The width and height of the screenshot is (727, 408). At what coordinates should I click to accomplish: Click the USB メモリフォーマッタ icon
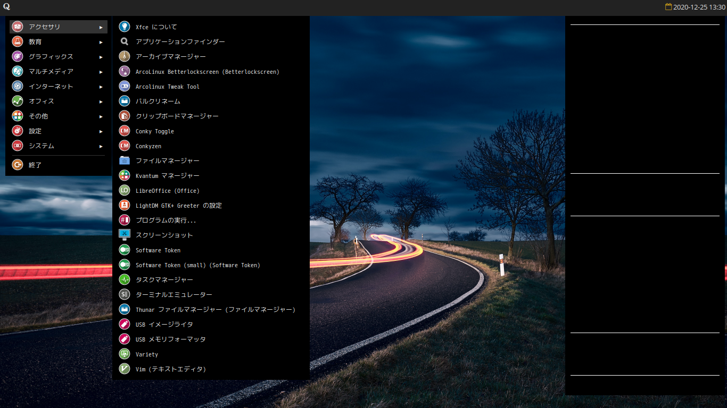pos(124,339)
